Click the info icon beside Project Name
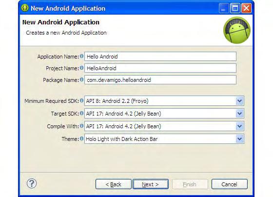This screenshot has width=273, height=197. pos(81,68)
